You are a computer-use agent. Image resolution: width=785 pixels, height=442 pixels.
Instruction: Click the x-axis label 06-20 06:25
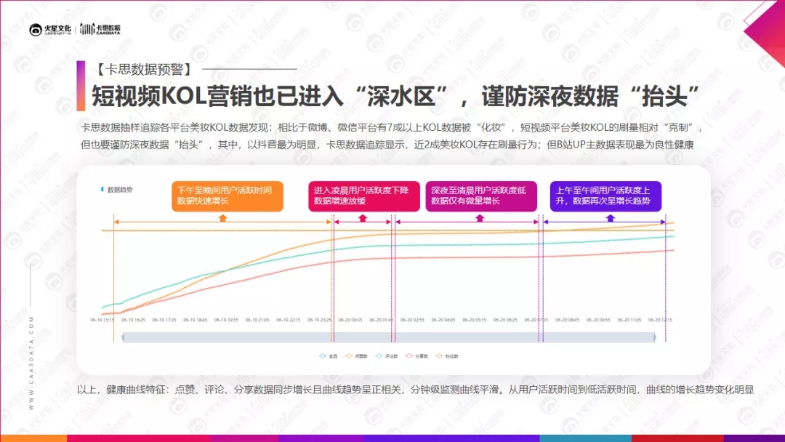[506, 320]
